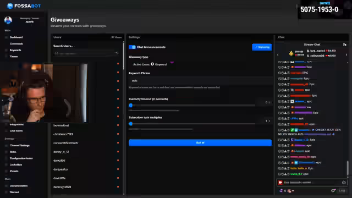Open the Timers section
The image size is (352, 198).
tap(14, 57)
